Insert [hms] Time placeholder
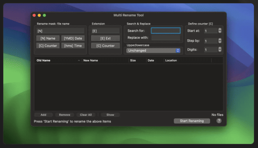This screenshot has height=148, width=258. point(73,46)
